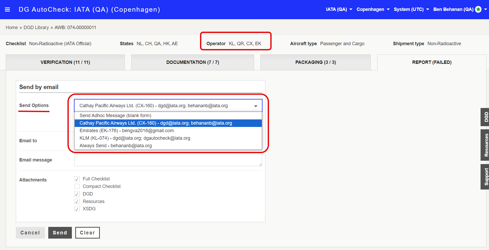Open the System (UTC) timezone dropdown

tap(411, 9)
